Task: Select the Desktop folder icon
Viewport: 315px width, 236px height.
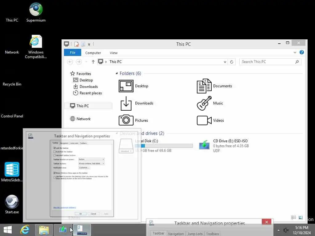Action: pos(126,86)
